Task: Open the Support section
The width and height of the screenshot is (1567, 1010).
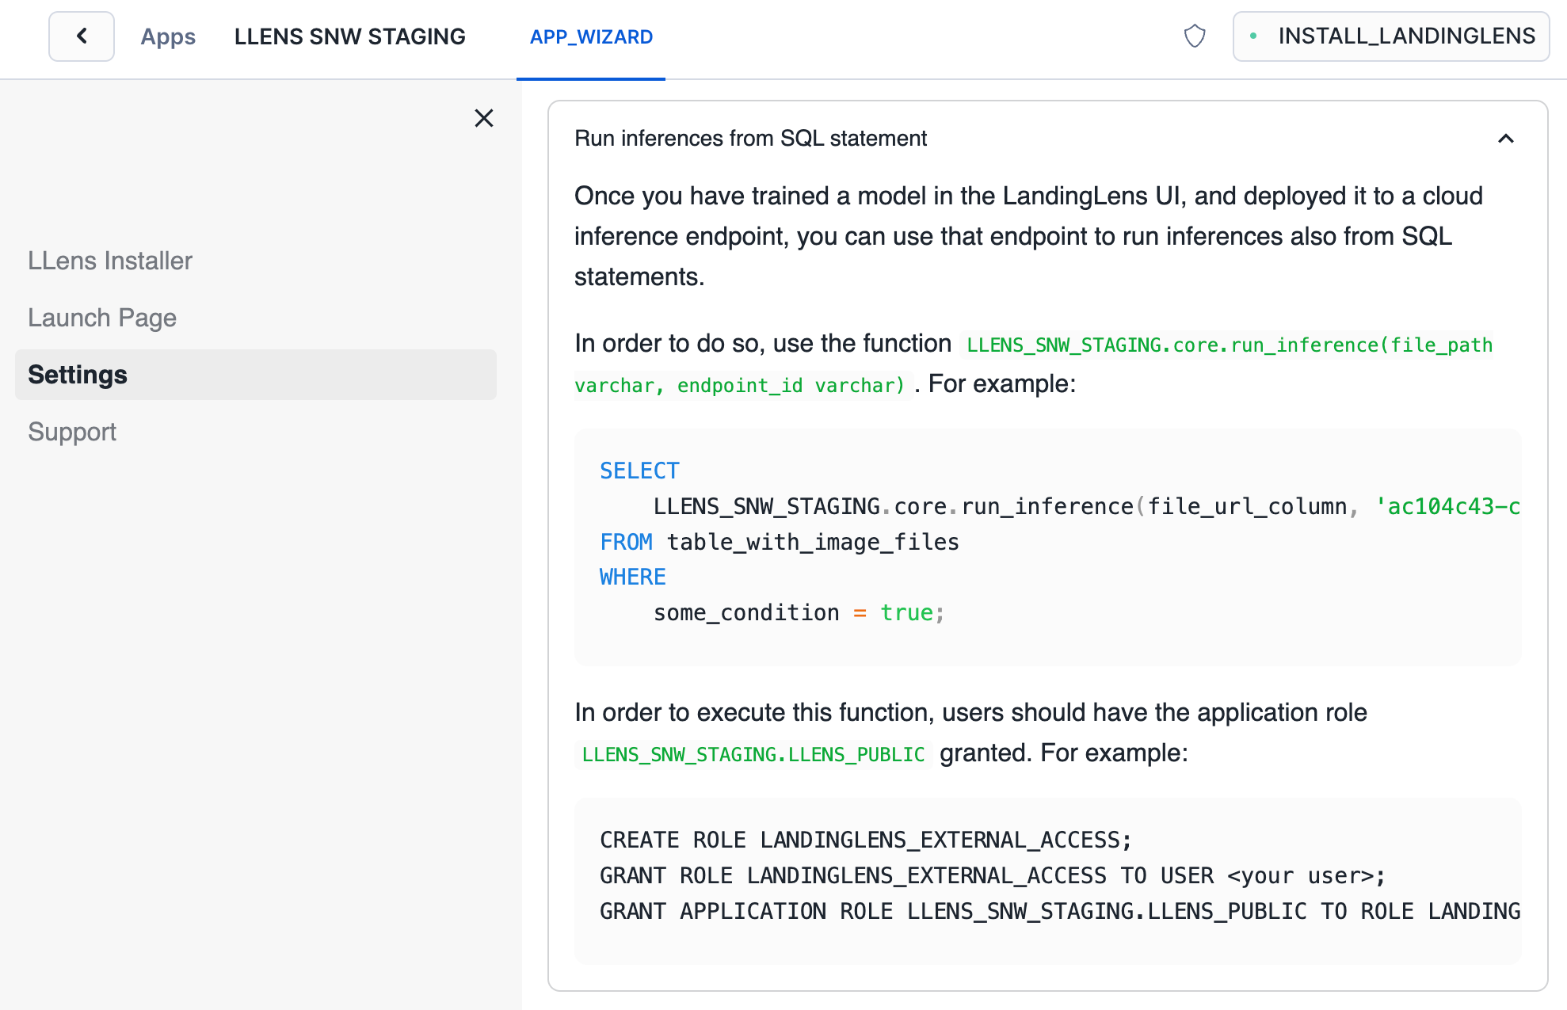Action: (x=72, y=432)
